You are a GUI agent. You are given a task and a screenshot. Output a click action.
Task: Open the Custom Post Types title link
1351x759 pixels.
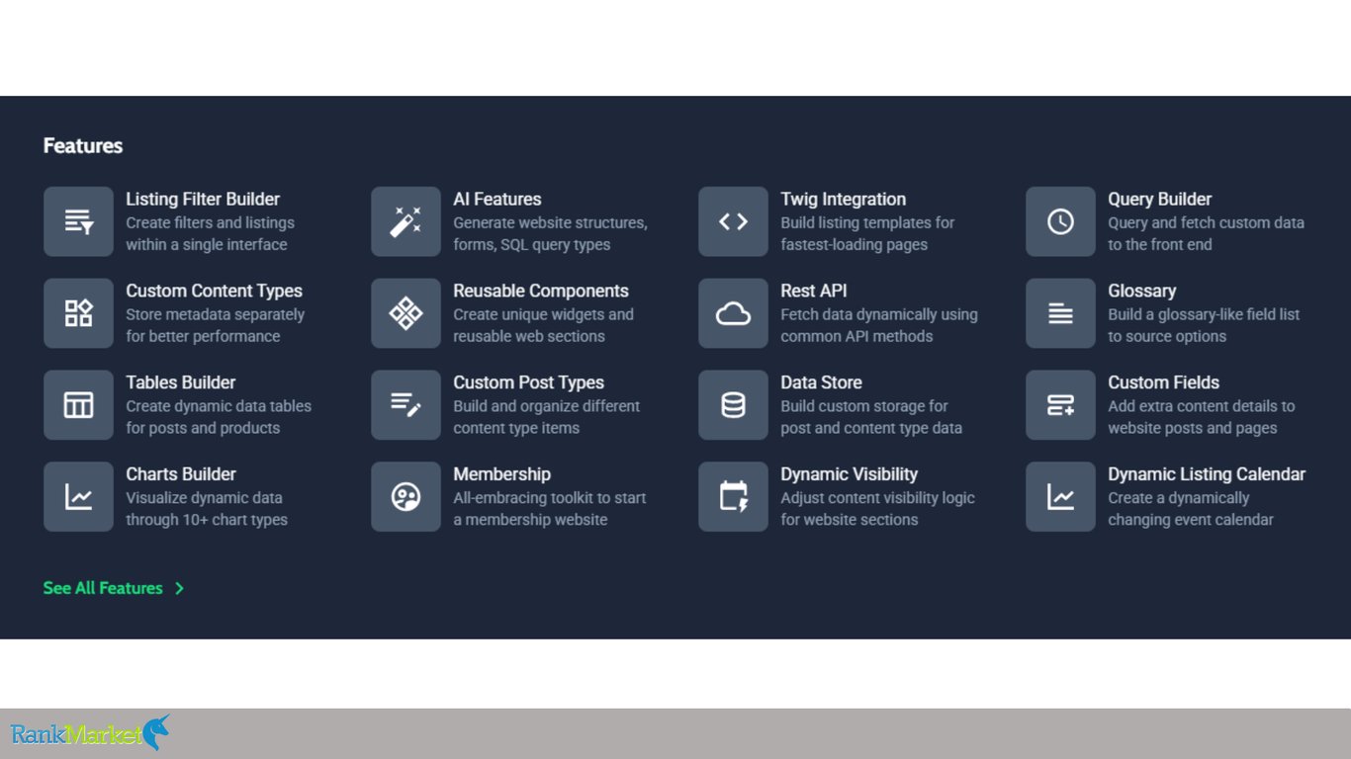click(529, 382)
